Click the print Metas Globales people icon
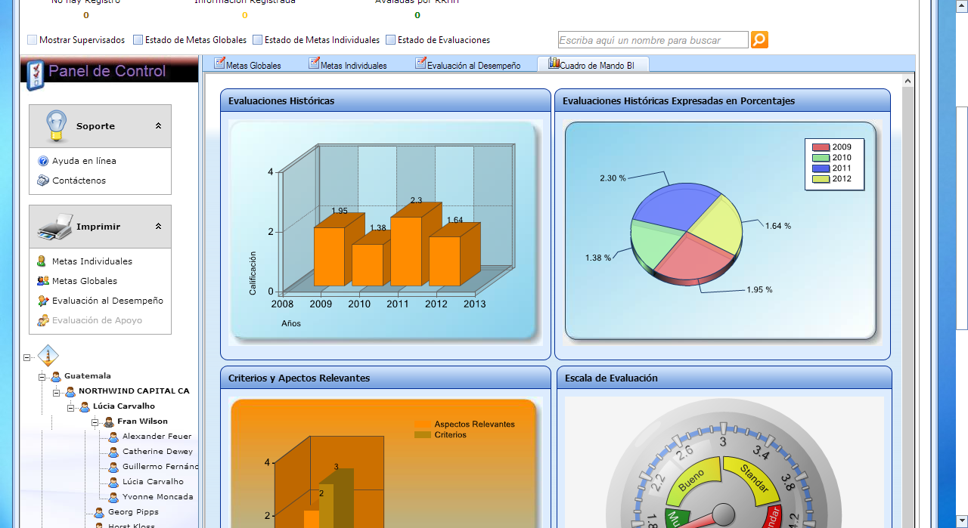968x528 pixels. tap(43, 281)
